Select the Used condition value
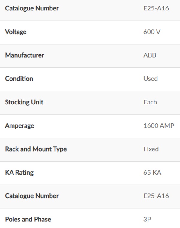 coord(151,79)
